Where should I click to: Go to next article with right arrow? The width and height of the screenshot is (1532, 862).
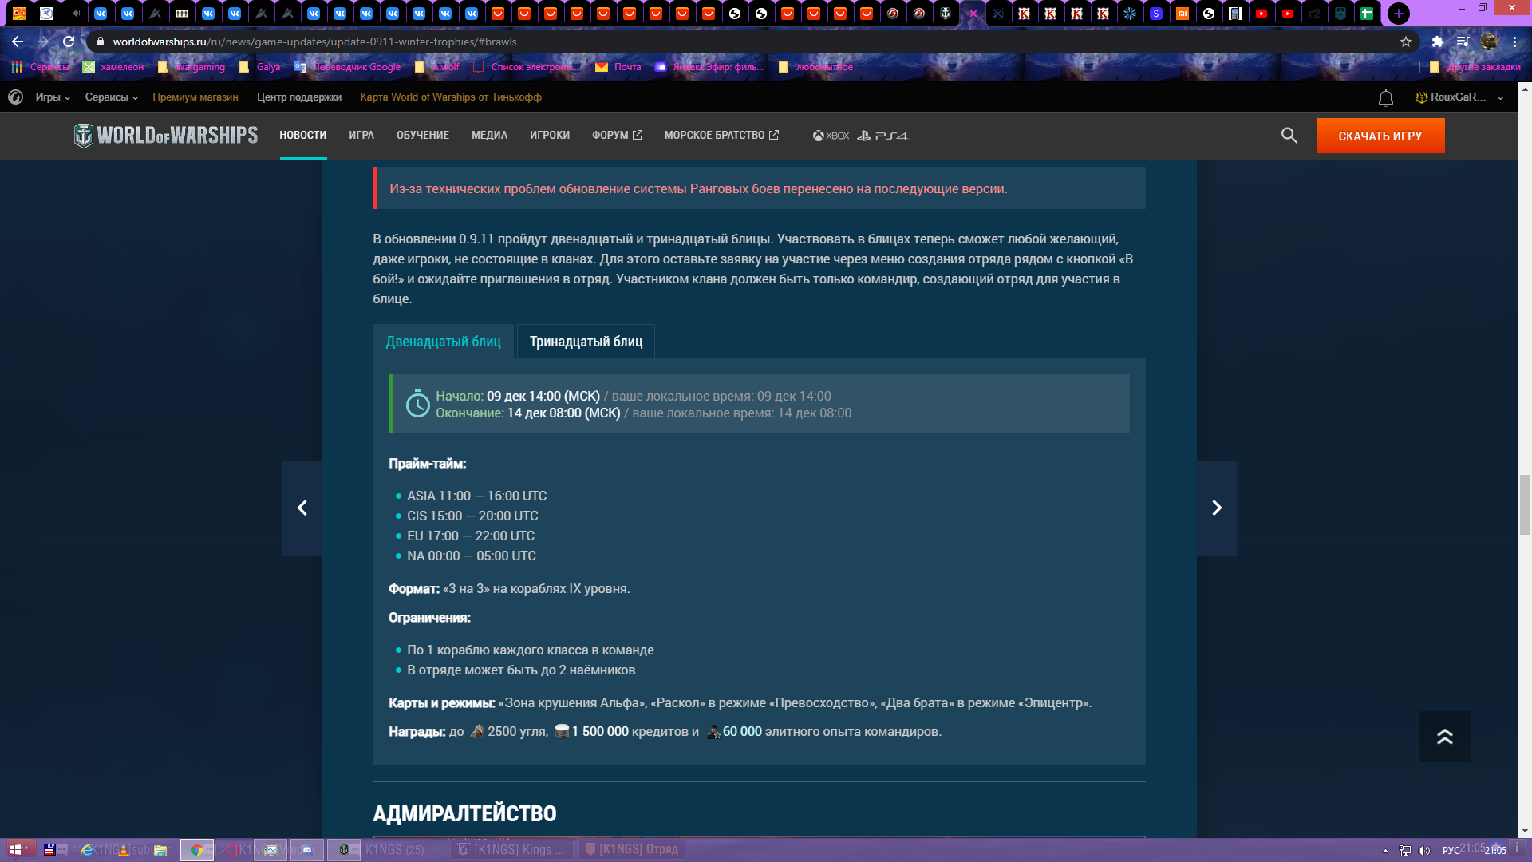(1217, 508)
